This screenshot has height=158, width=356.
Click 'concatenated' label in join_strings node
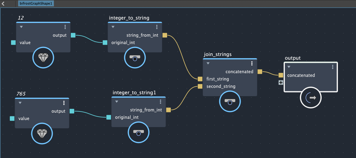(239, 72)
